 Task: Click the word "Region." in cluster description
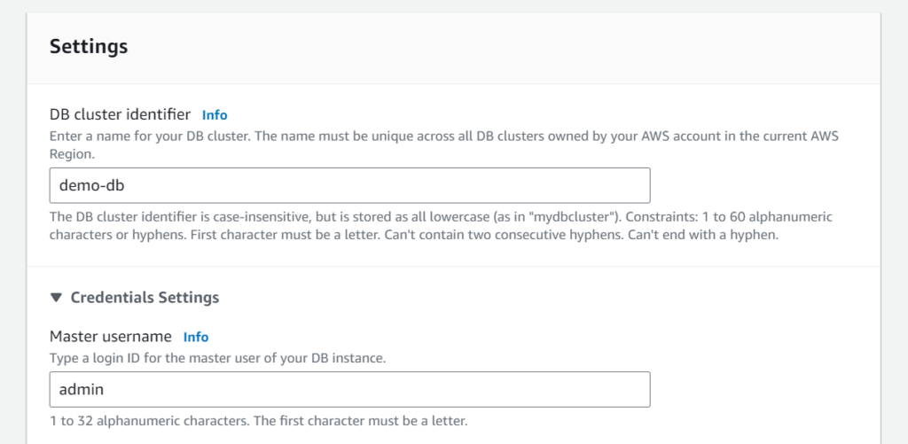(x=72, y=156)
